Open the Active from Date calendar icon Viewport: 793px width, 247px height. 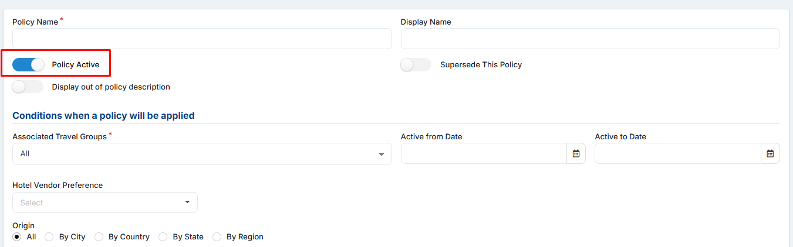coord(576,154)
